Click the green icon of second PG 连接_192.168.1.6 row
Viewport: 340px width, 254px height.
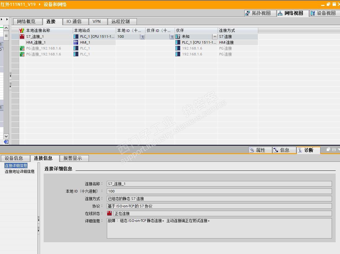pyautogui.click(x=22, y=54)
